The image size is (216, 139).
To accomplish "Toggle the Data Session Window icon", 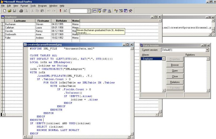I will [99, 11].
